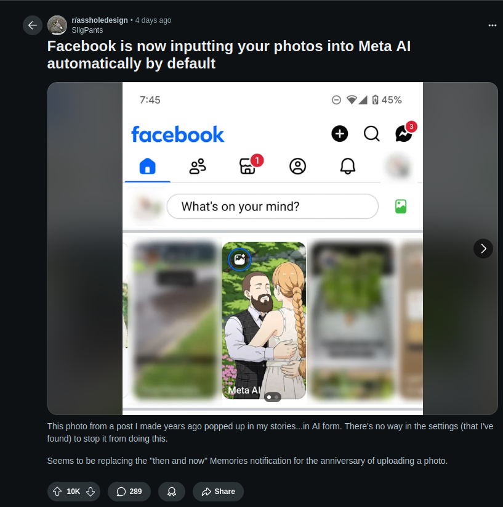
Task: Open the post options three-dot menu
Action: (x=492, y=25)
